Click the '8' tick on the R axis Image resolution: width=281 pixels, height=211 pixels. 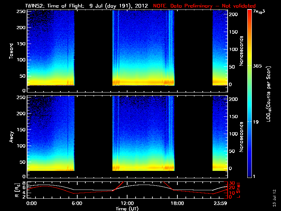pos(24,183)
